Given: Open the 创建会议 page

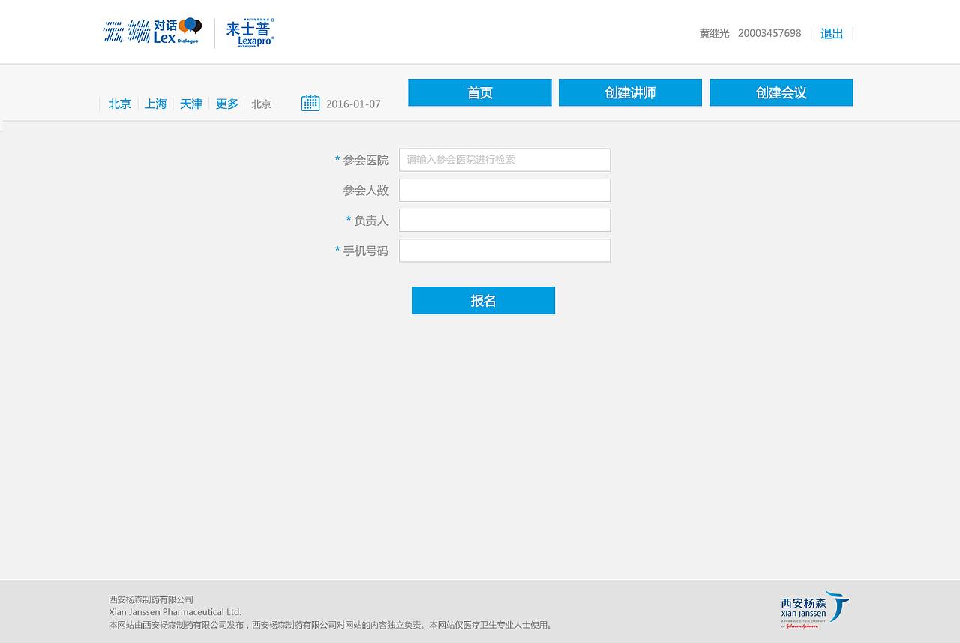Looking at the screenshot, I should [x=781, y=92].
